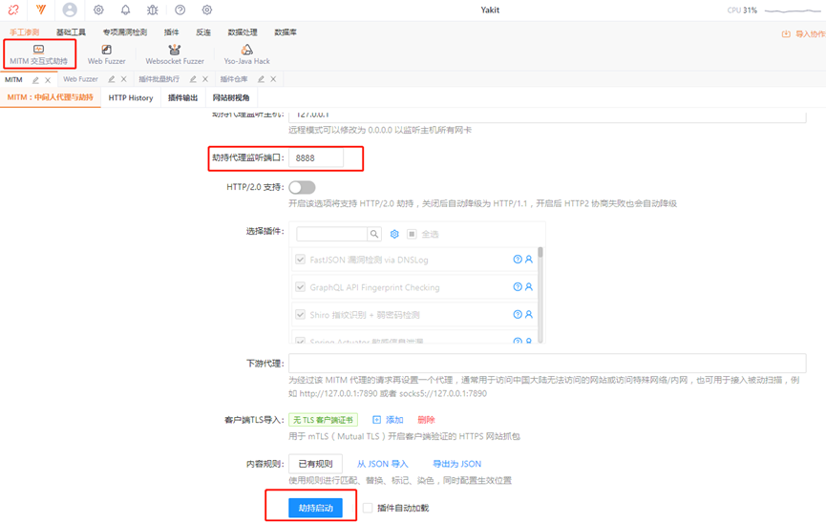Click the 导入协作 import icon
The height and width of the screenshot is (522, 826).
click(x=786, y=33)
